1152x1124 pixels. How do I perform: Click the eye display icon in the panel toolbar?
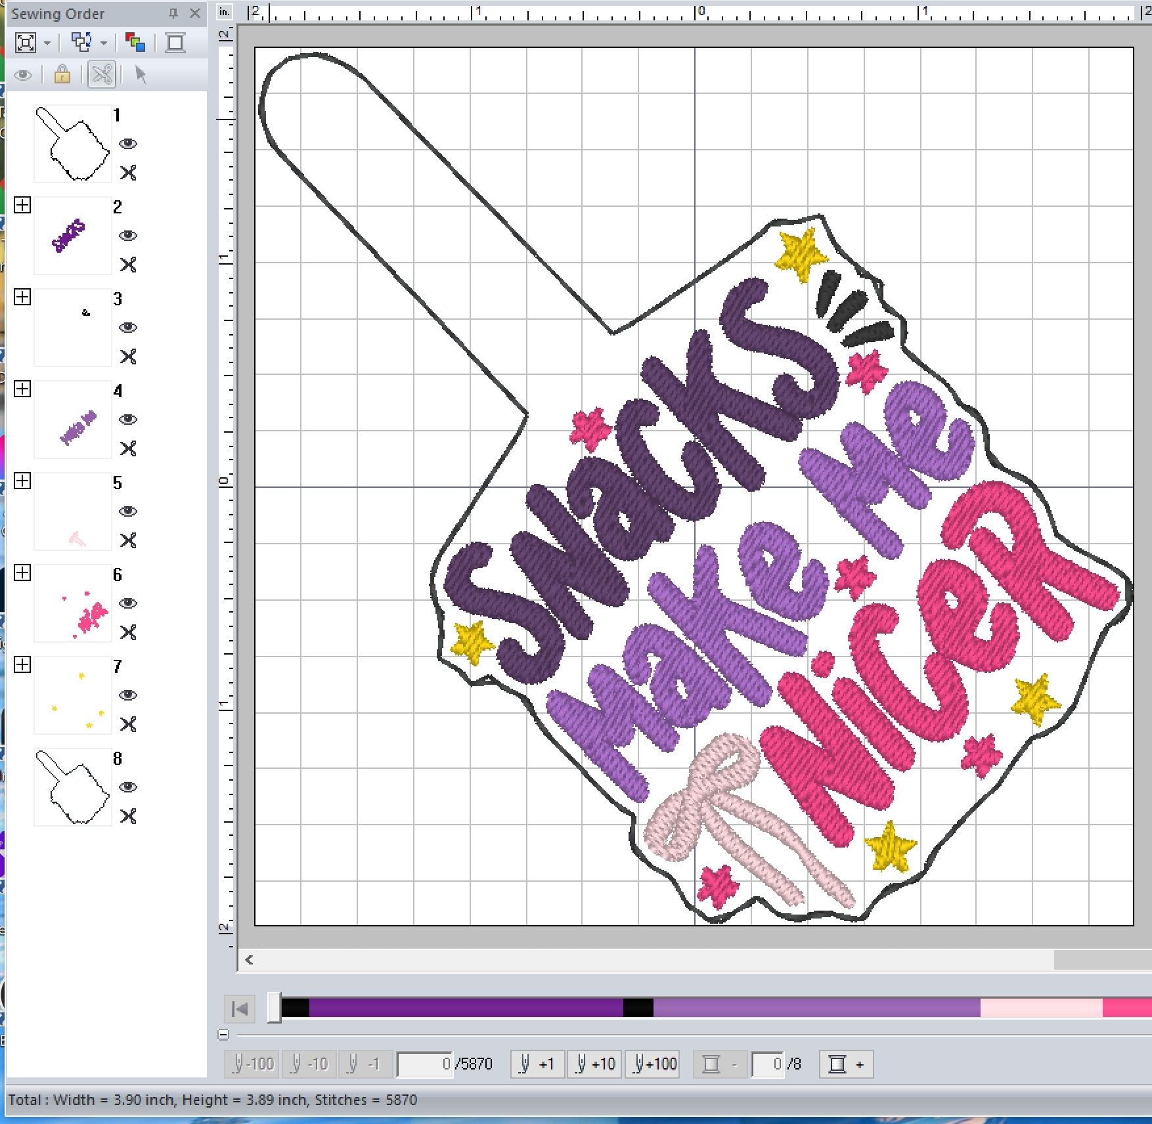click(x=23, y=75)
